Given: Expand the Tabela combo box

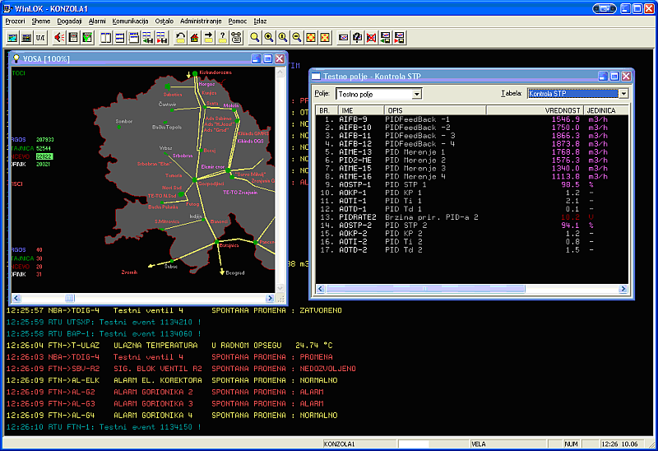Looking at the screenshot, I should click(x=623, y=94).
